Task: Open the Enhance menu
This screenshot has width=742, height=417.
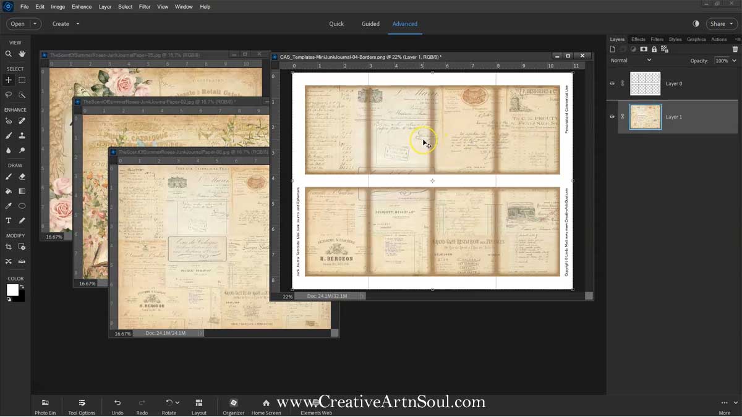Action: 82,7
